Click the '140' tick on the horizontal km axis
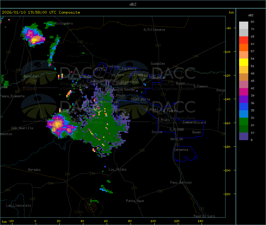The image size is (266, 225). 200,221
